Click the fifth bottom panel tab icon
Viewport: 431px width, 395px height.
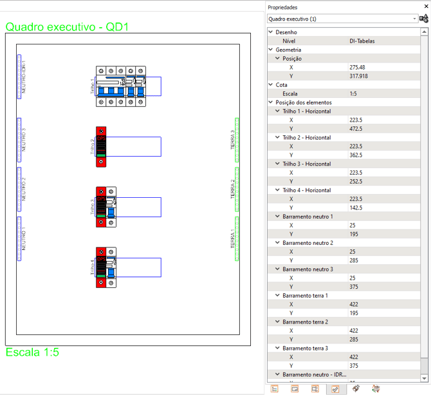pos(356,389)
